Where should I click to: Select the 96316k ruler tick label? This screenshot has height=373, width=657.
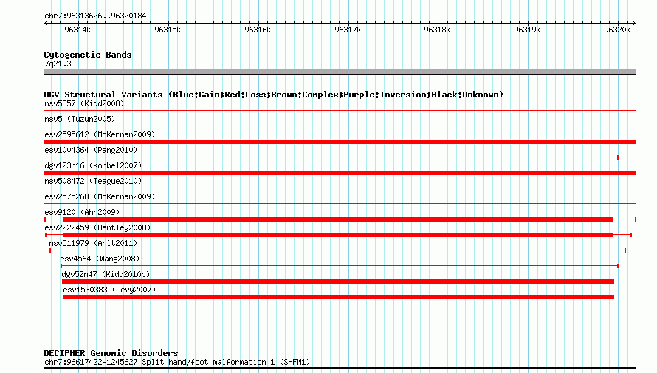(258, 30)
